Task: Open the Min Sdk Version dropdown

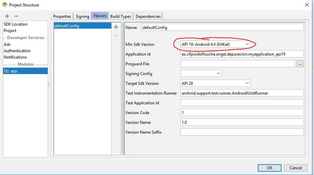Action: click(215, 44)
